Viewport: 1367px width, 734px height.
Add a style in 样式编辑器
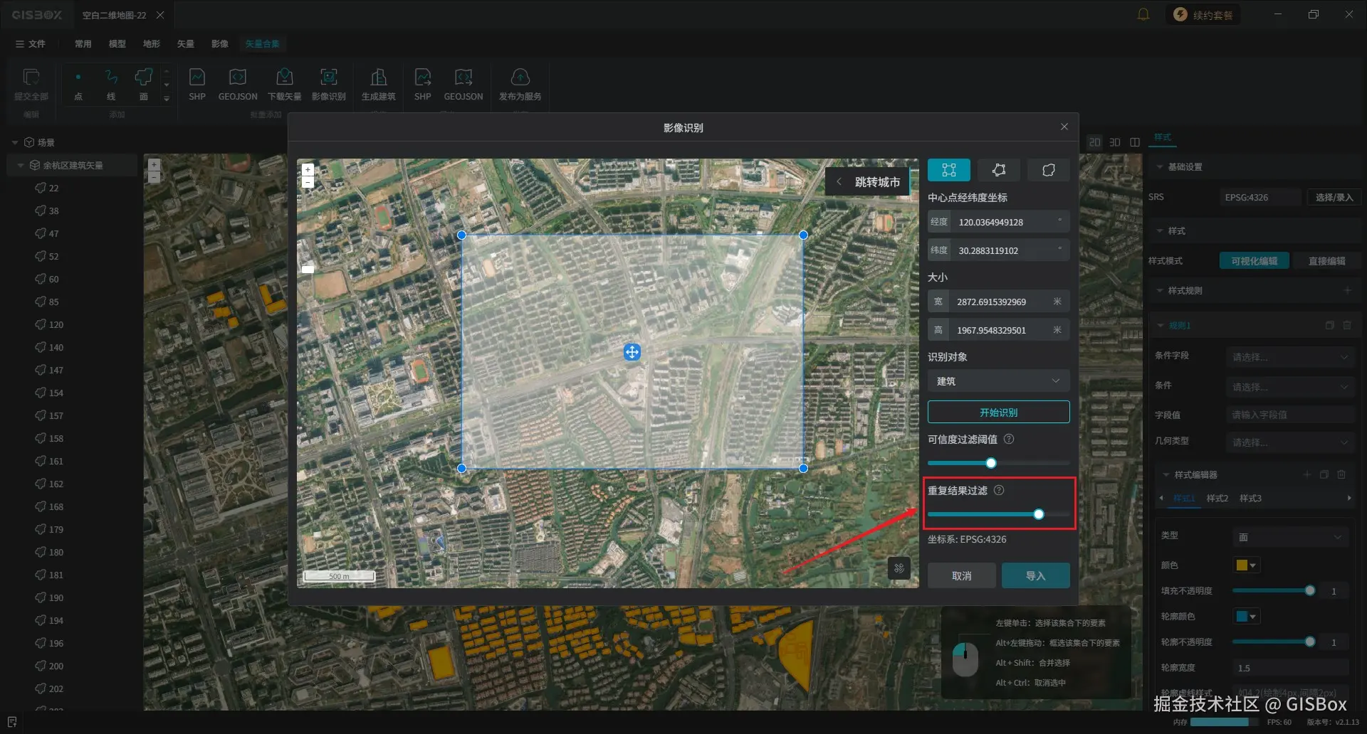click(1307, 474)
